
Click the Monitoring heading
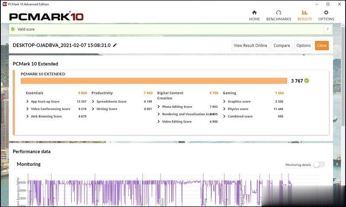(29, 164)
